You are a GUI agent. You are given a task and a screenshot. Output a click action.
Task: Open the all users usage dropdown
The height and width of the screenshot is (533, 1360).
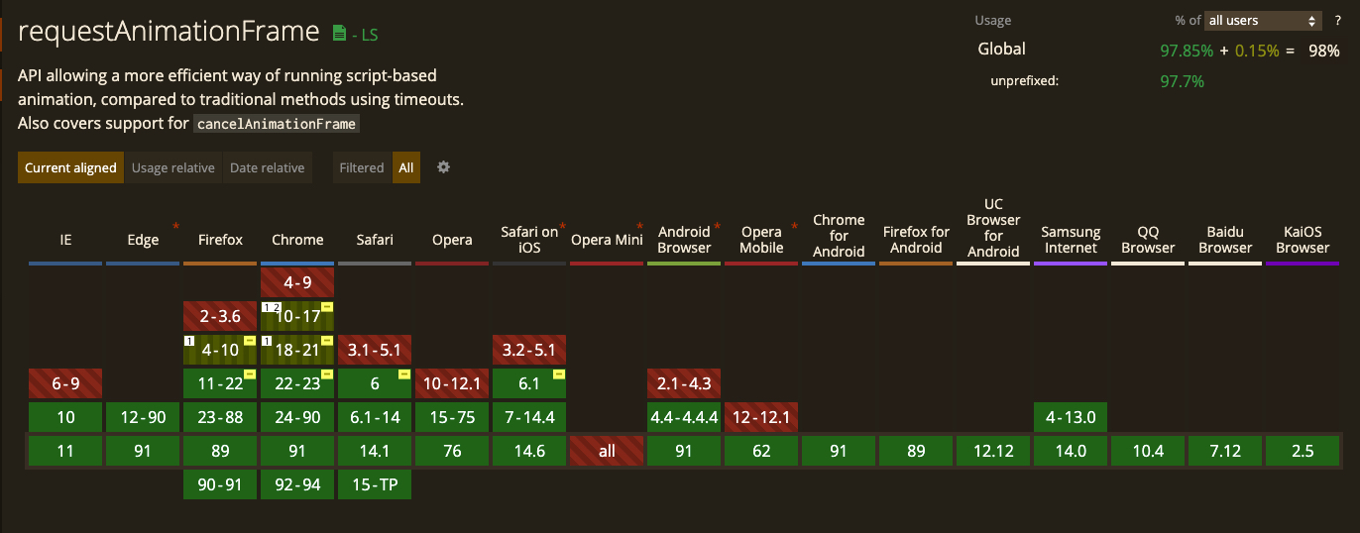click(1264, 20)
